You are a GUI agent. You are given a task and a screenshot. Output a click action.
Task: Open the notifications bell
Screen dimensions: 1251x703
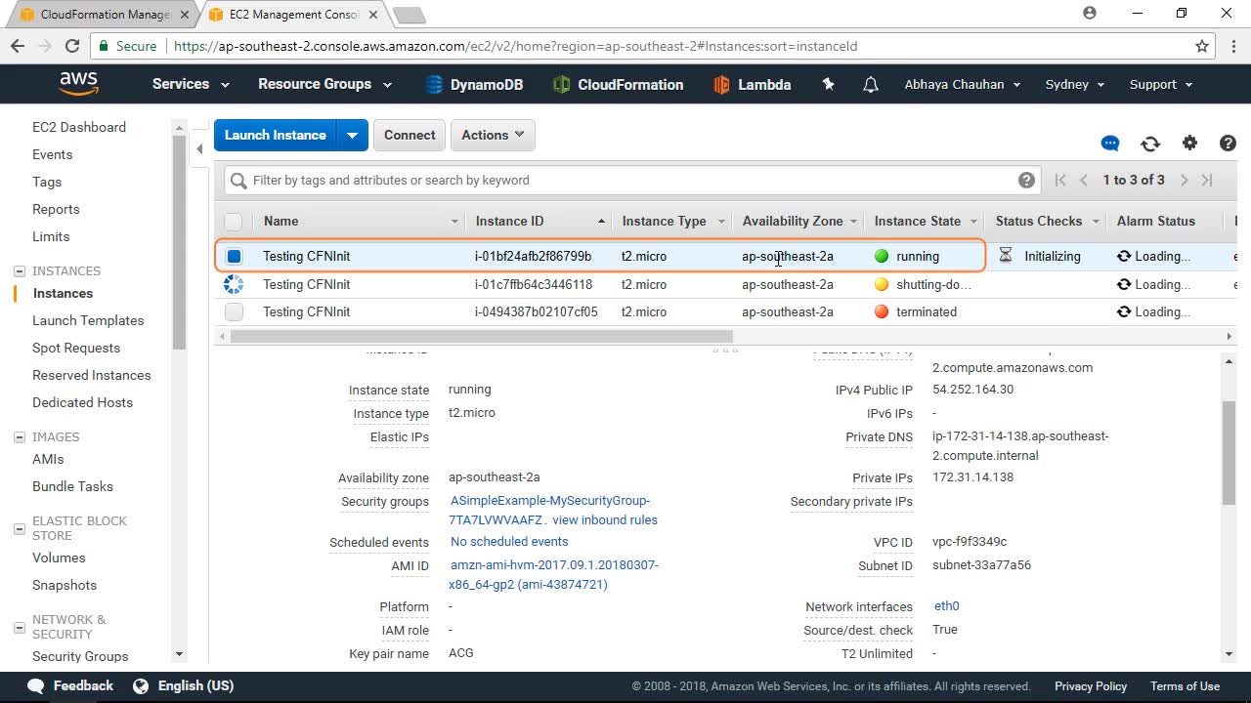[x=871, y=85]
